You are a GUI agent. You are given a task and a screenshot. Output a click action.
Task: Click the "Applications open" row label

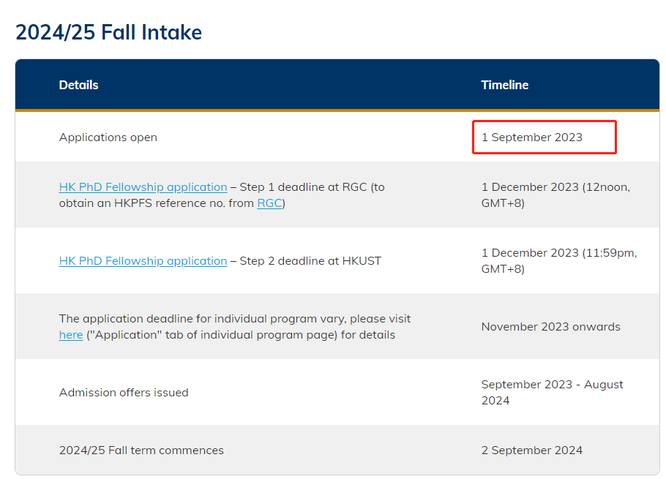pyautogui.click(x=108, y=137)
